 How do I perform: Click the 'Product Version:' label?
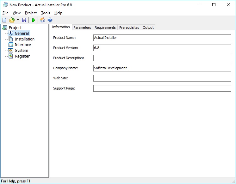tap(65, 48)
